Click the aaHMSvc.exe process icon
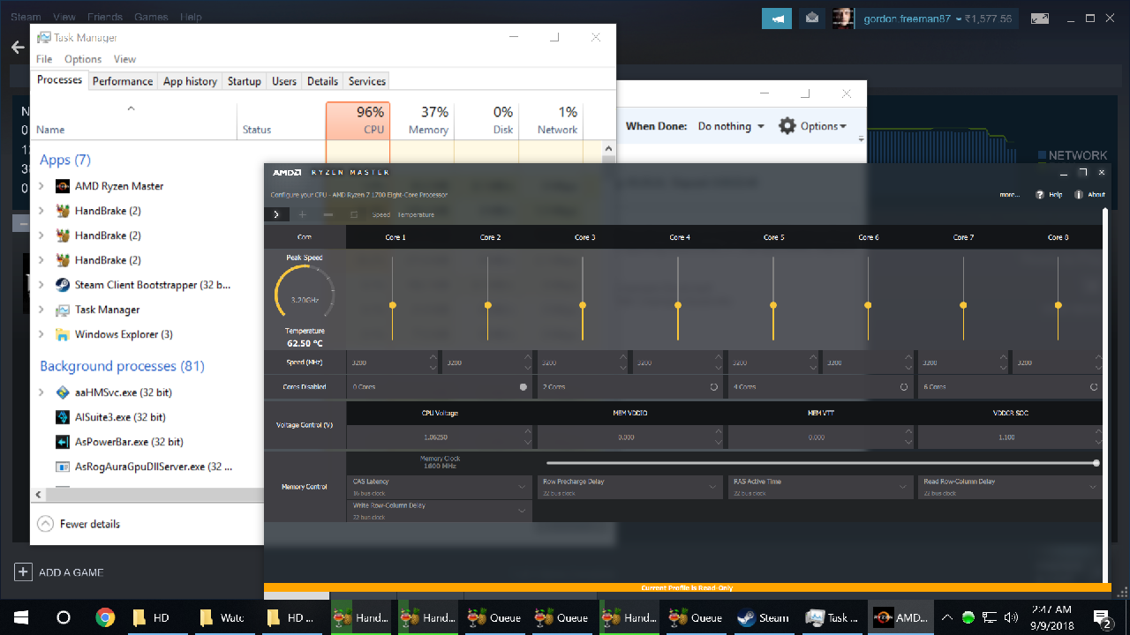The image size is (1130, 635). (x=63, y=392)
